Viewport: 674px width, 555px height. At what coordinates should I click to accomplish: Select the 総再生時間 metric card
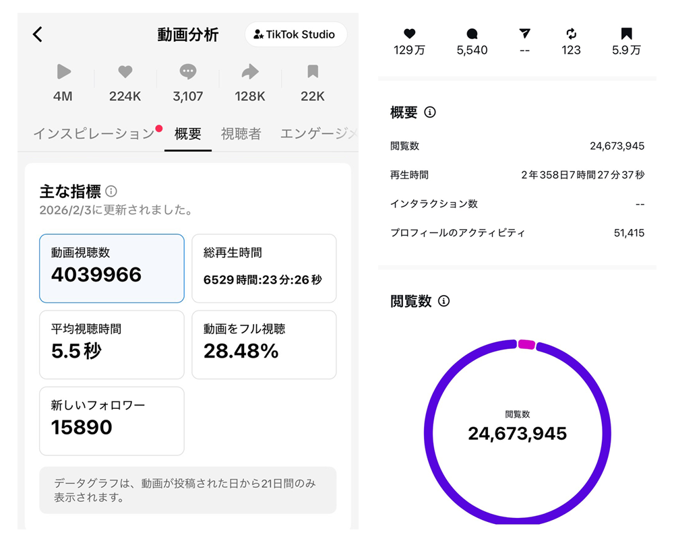[264, 268]
